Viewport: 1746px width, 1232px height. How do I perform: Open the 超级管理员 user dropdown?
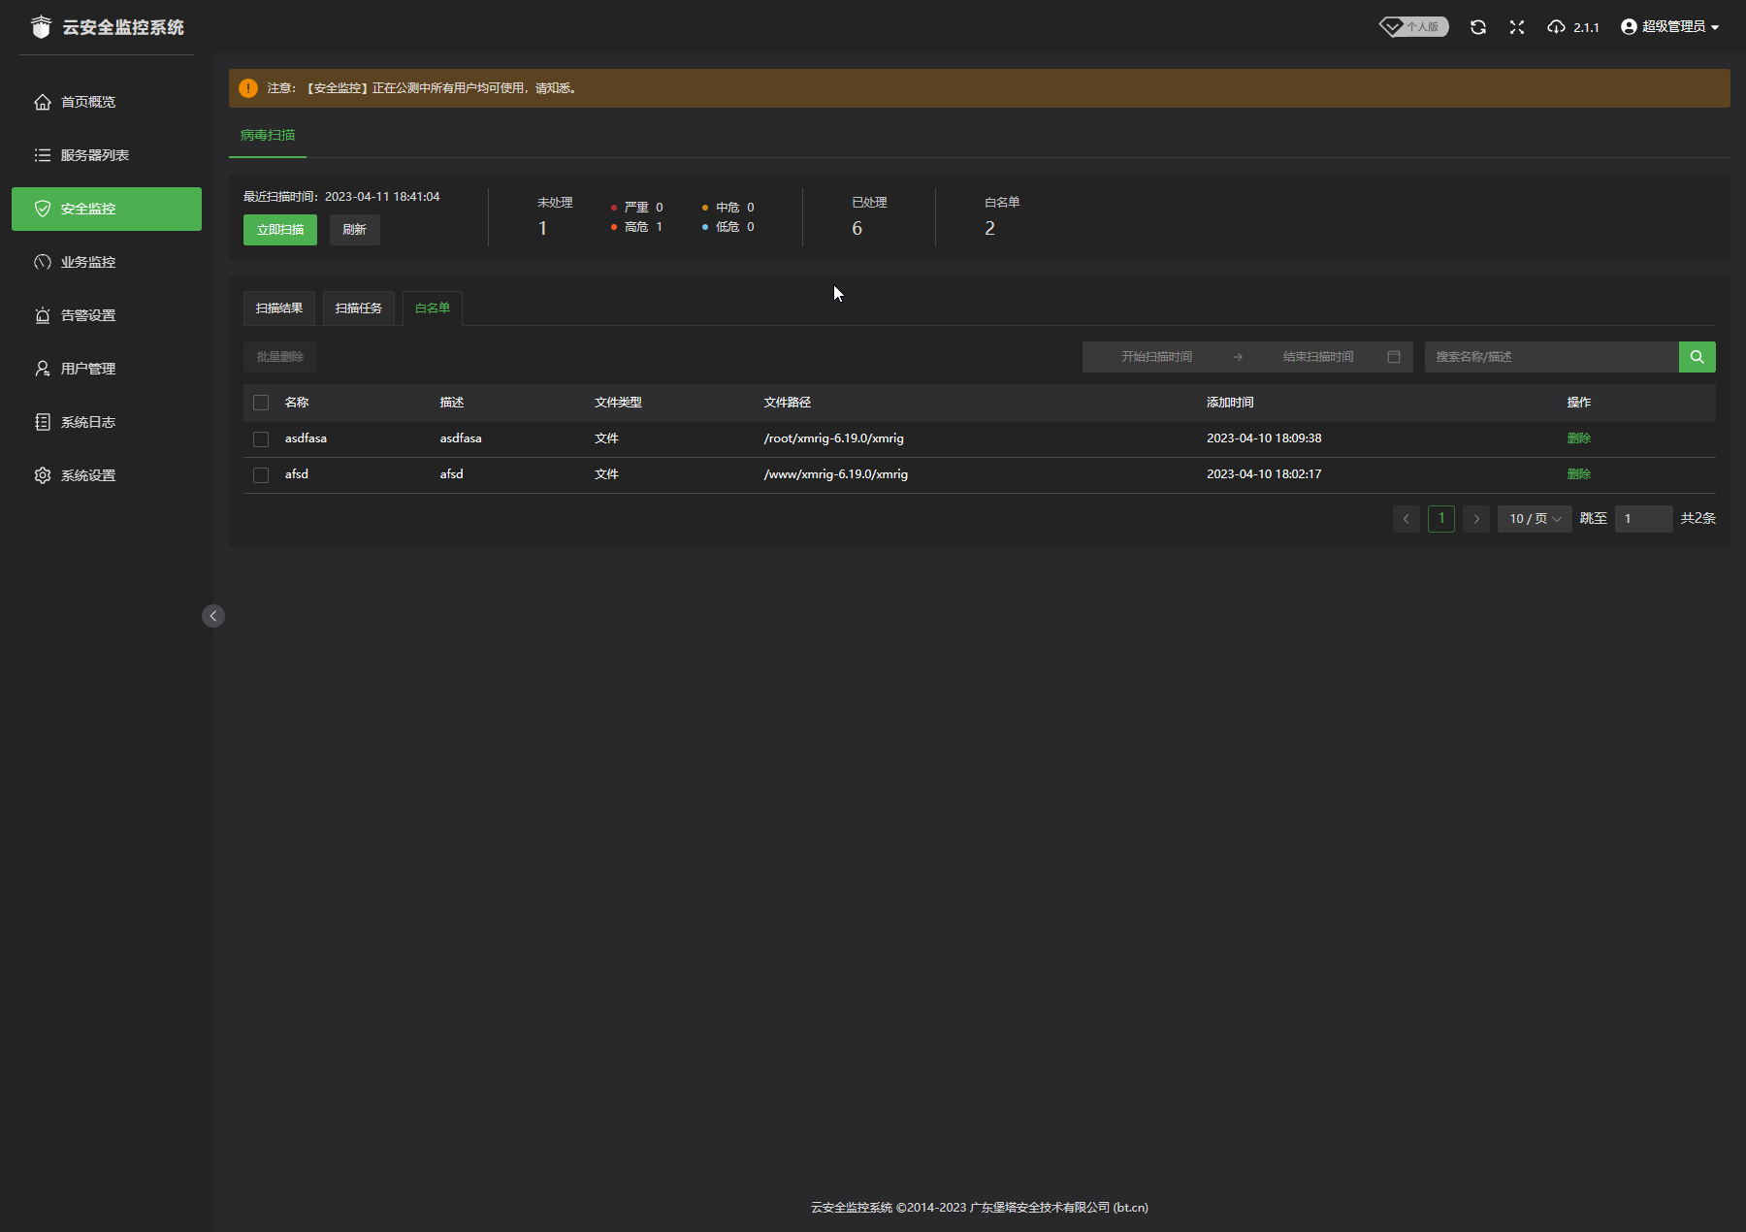1670,27
